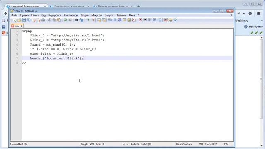The height and width of the screenshot is (149, 265).
Task: Click 'UTF-8 w/o BOM' in status bar
Action: pos(208,144)
